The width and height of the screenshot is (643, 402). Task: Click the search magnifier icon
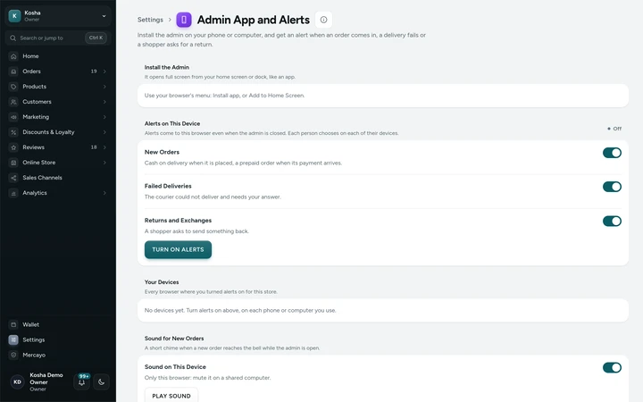click(13, 38)
